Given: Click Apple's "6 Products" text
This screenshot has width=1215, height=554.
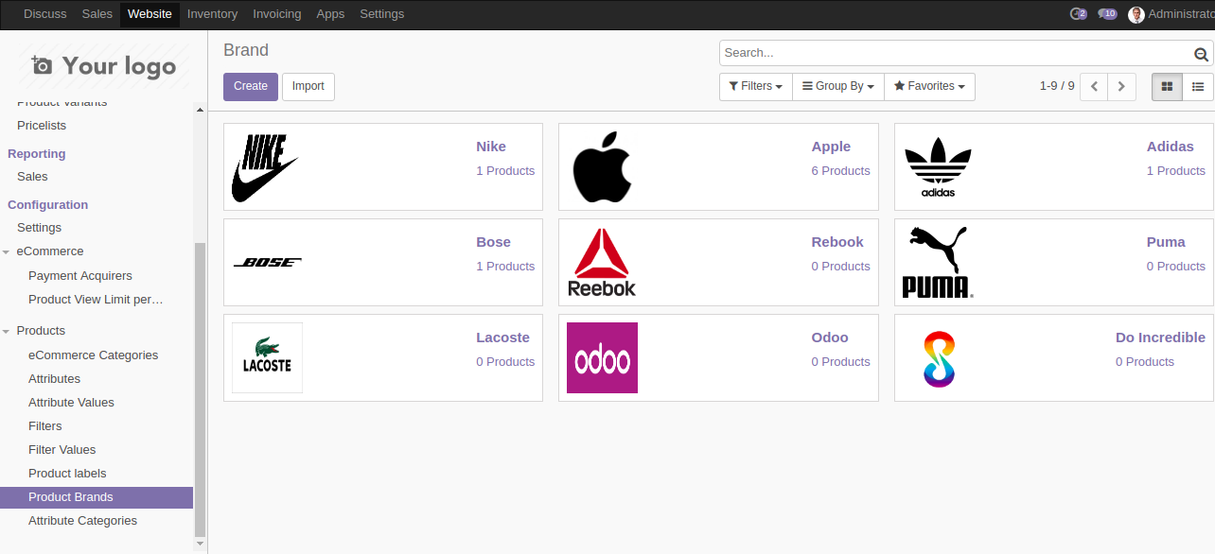Looking at the screenshot, I should pyautogui.click(x=840, y=171).
